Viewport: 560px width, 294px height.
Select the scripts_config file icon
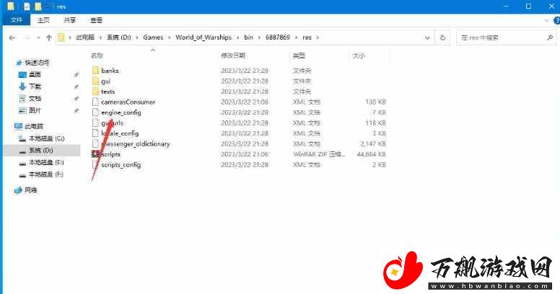[95, 164]
